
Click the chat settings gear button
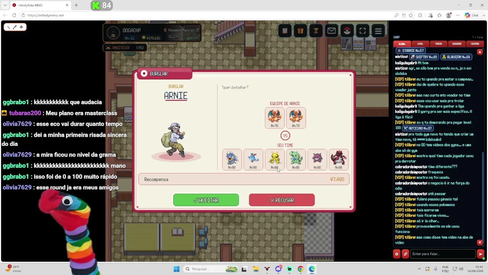(x=396, y=254)
